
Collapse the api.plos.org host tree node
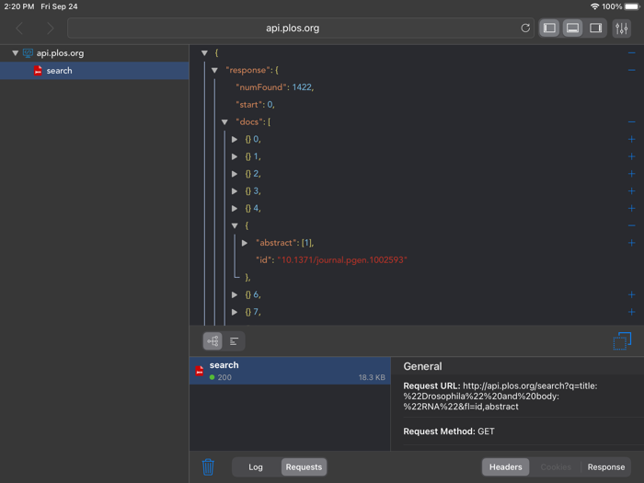point(16,53)
